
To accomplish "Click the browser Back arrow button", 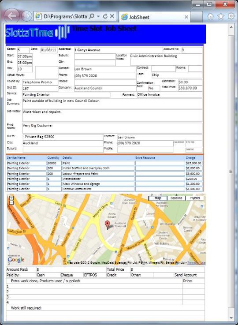I will [11, 16].
